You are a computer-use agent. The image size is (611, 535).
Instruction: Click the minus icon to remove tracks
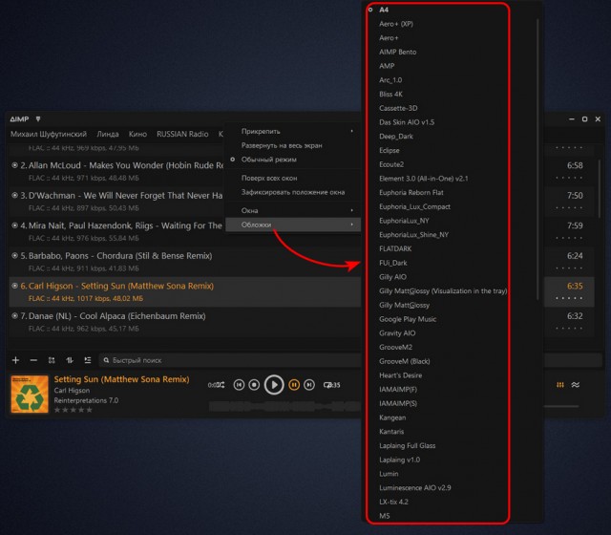click(33, 360)
